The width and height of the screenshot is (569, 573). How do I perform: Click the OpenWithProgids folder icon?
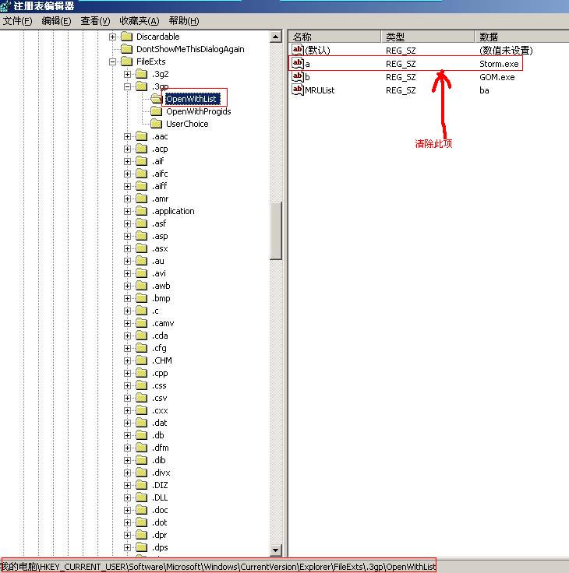tap(156, 111)
